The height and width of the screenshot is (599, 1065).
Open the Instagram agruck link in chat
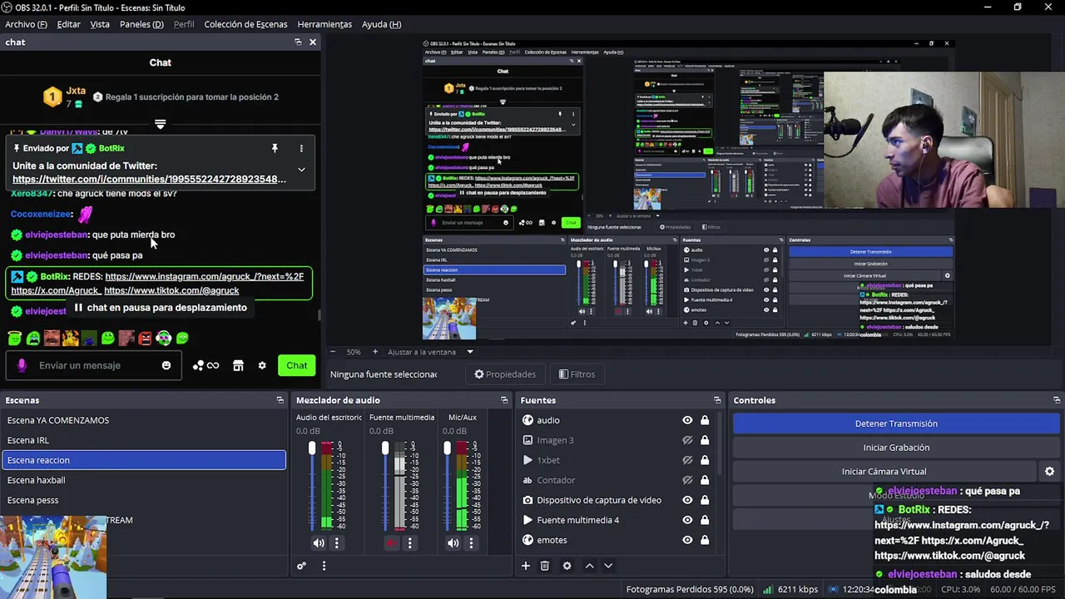coord(204,276)
